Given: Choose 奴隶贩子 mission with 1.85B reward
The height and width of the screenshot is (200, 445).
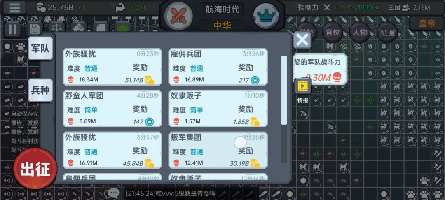Looking at the screenshot, I should [218, 109].
